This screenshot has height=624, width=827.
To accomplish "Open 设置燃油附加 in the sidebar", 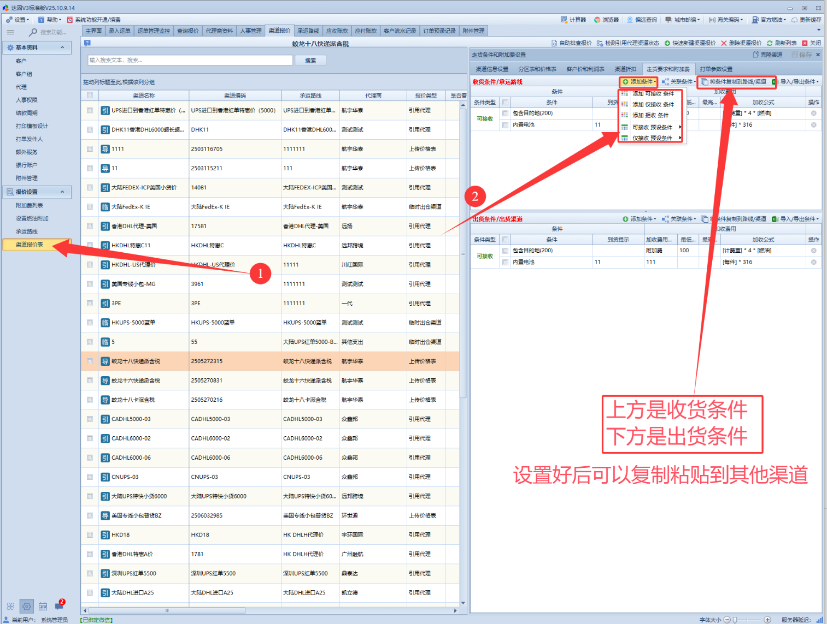I will click(32, 218).
